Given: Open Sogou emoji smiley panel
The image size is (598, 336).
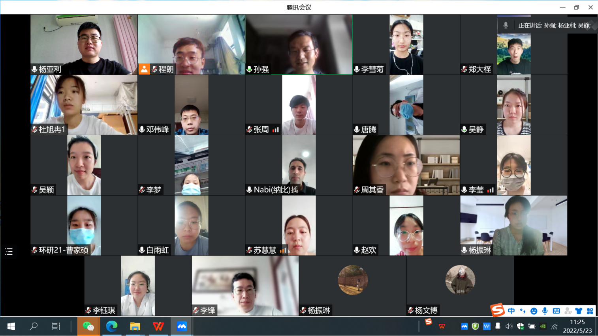Looking at the screenshot, I should pyautogui.click(x=534, y=311).
